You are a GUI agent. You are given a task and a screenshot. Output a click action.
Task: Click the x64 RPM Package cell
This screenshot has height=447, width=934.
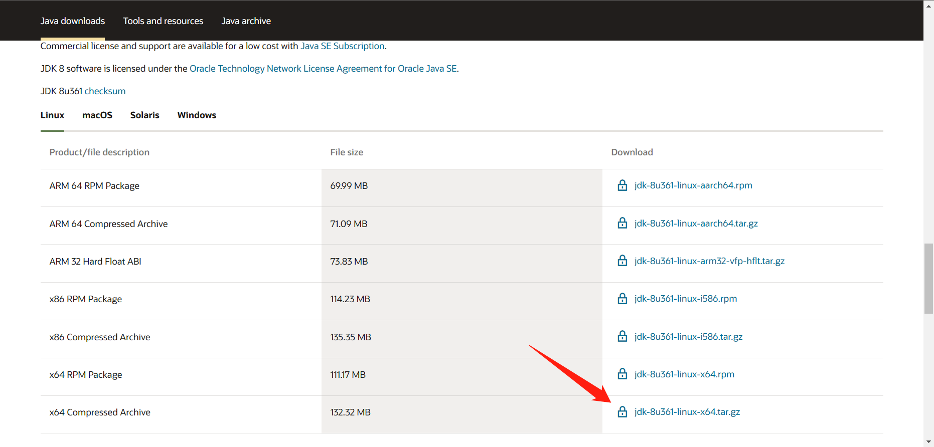tap(181, 377)
